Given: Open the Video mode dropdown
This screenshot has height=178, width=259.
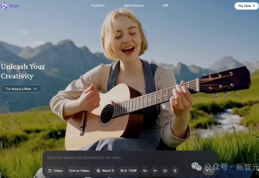Looking at the screenshot, I should tap(55, 171).
